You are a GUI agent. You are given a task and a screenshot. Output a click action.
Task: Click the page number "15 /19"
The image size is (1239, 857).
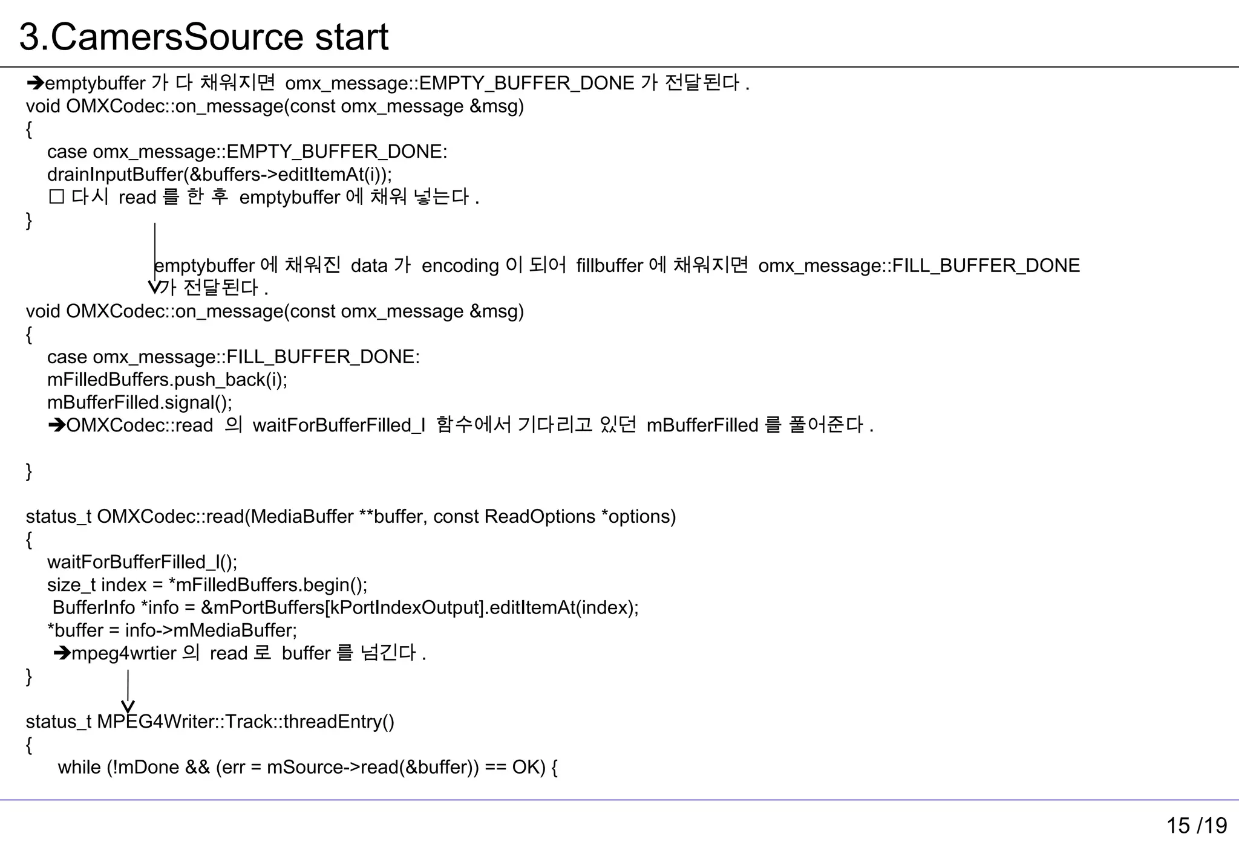click(1197, 826)
